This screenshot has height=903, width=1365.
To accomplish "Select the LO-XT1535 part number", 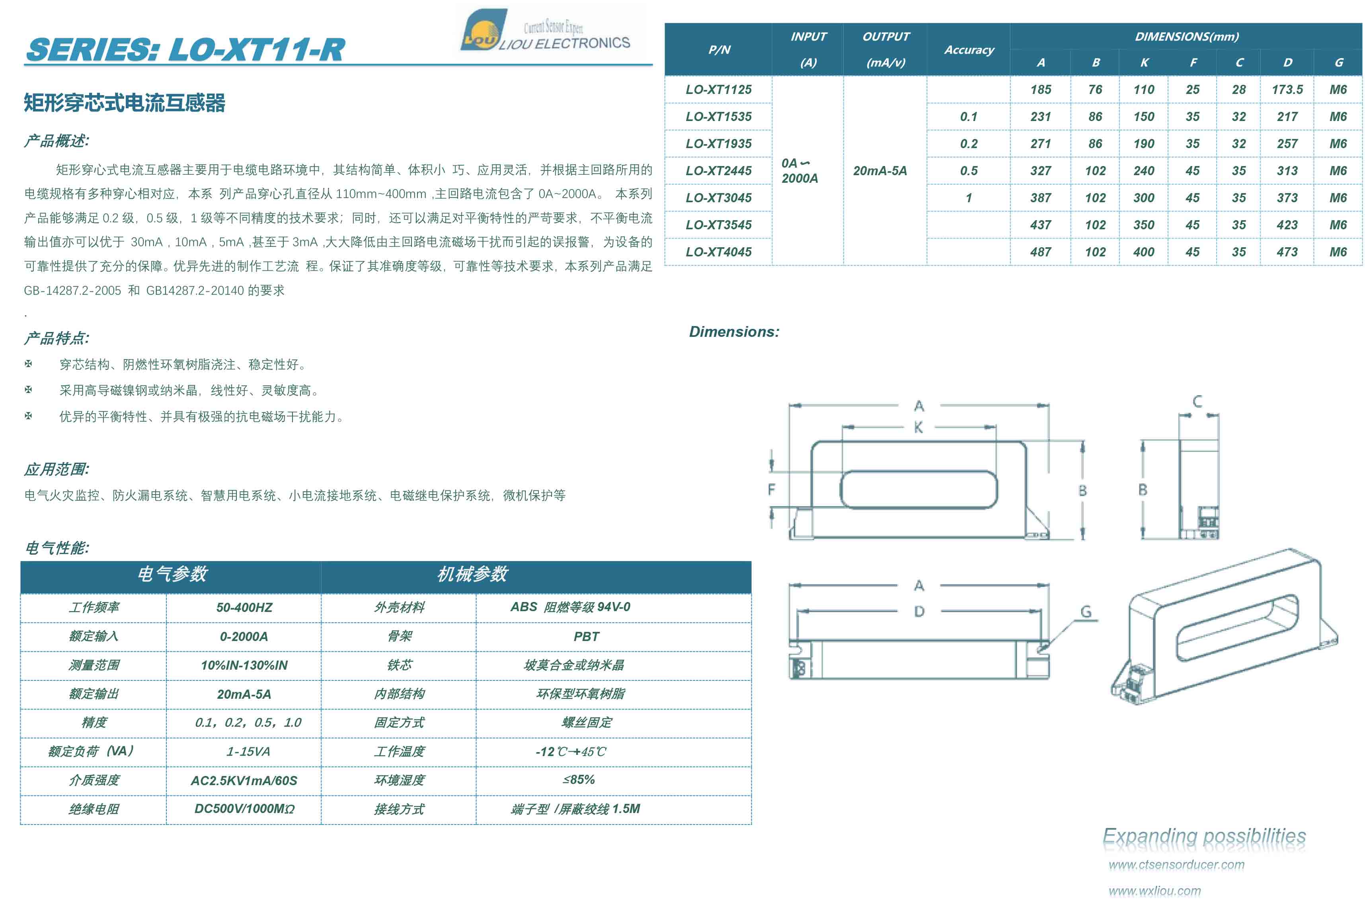I will (718, 116).
